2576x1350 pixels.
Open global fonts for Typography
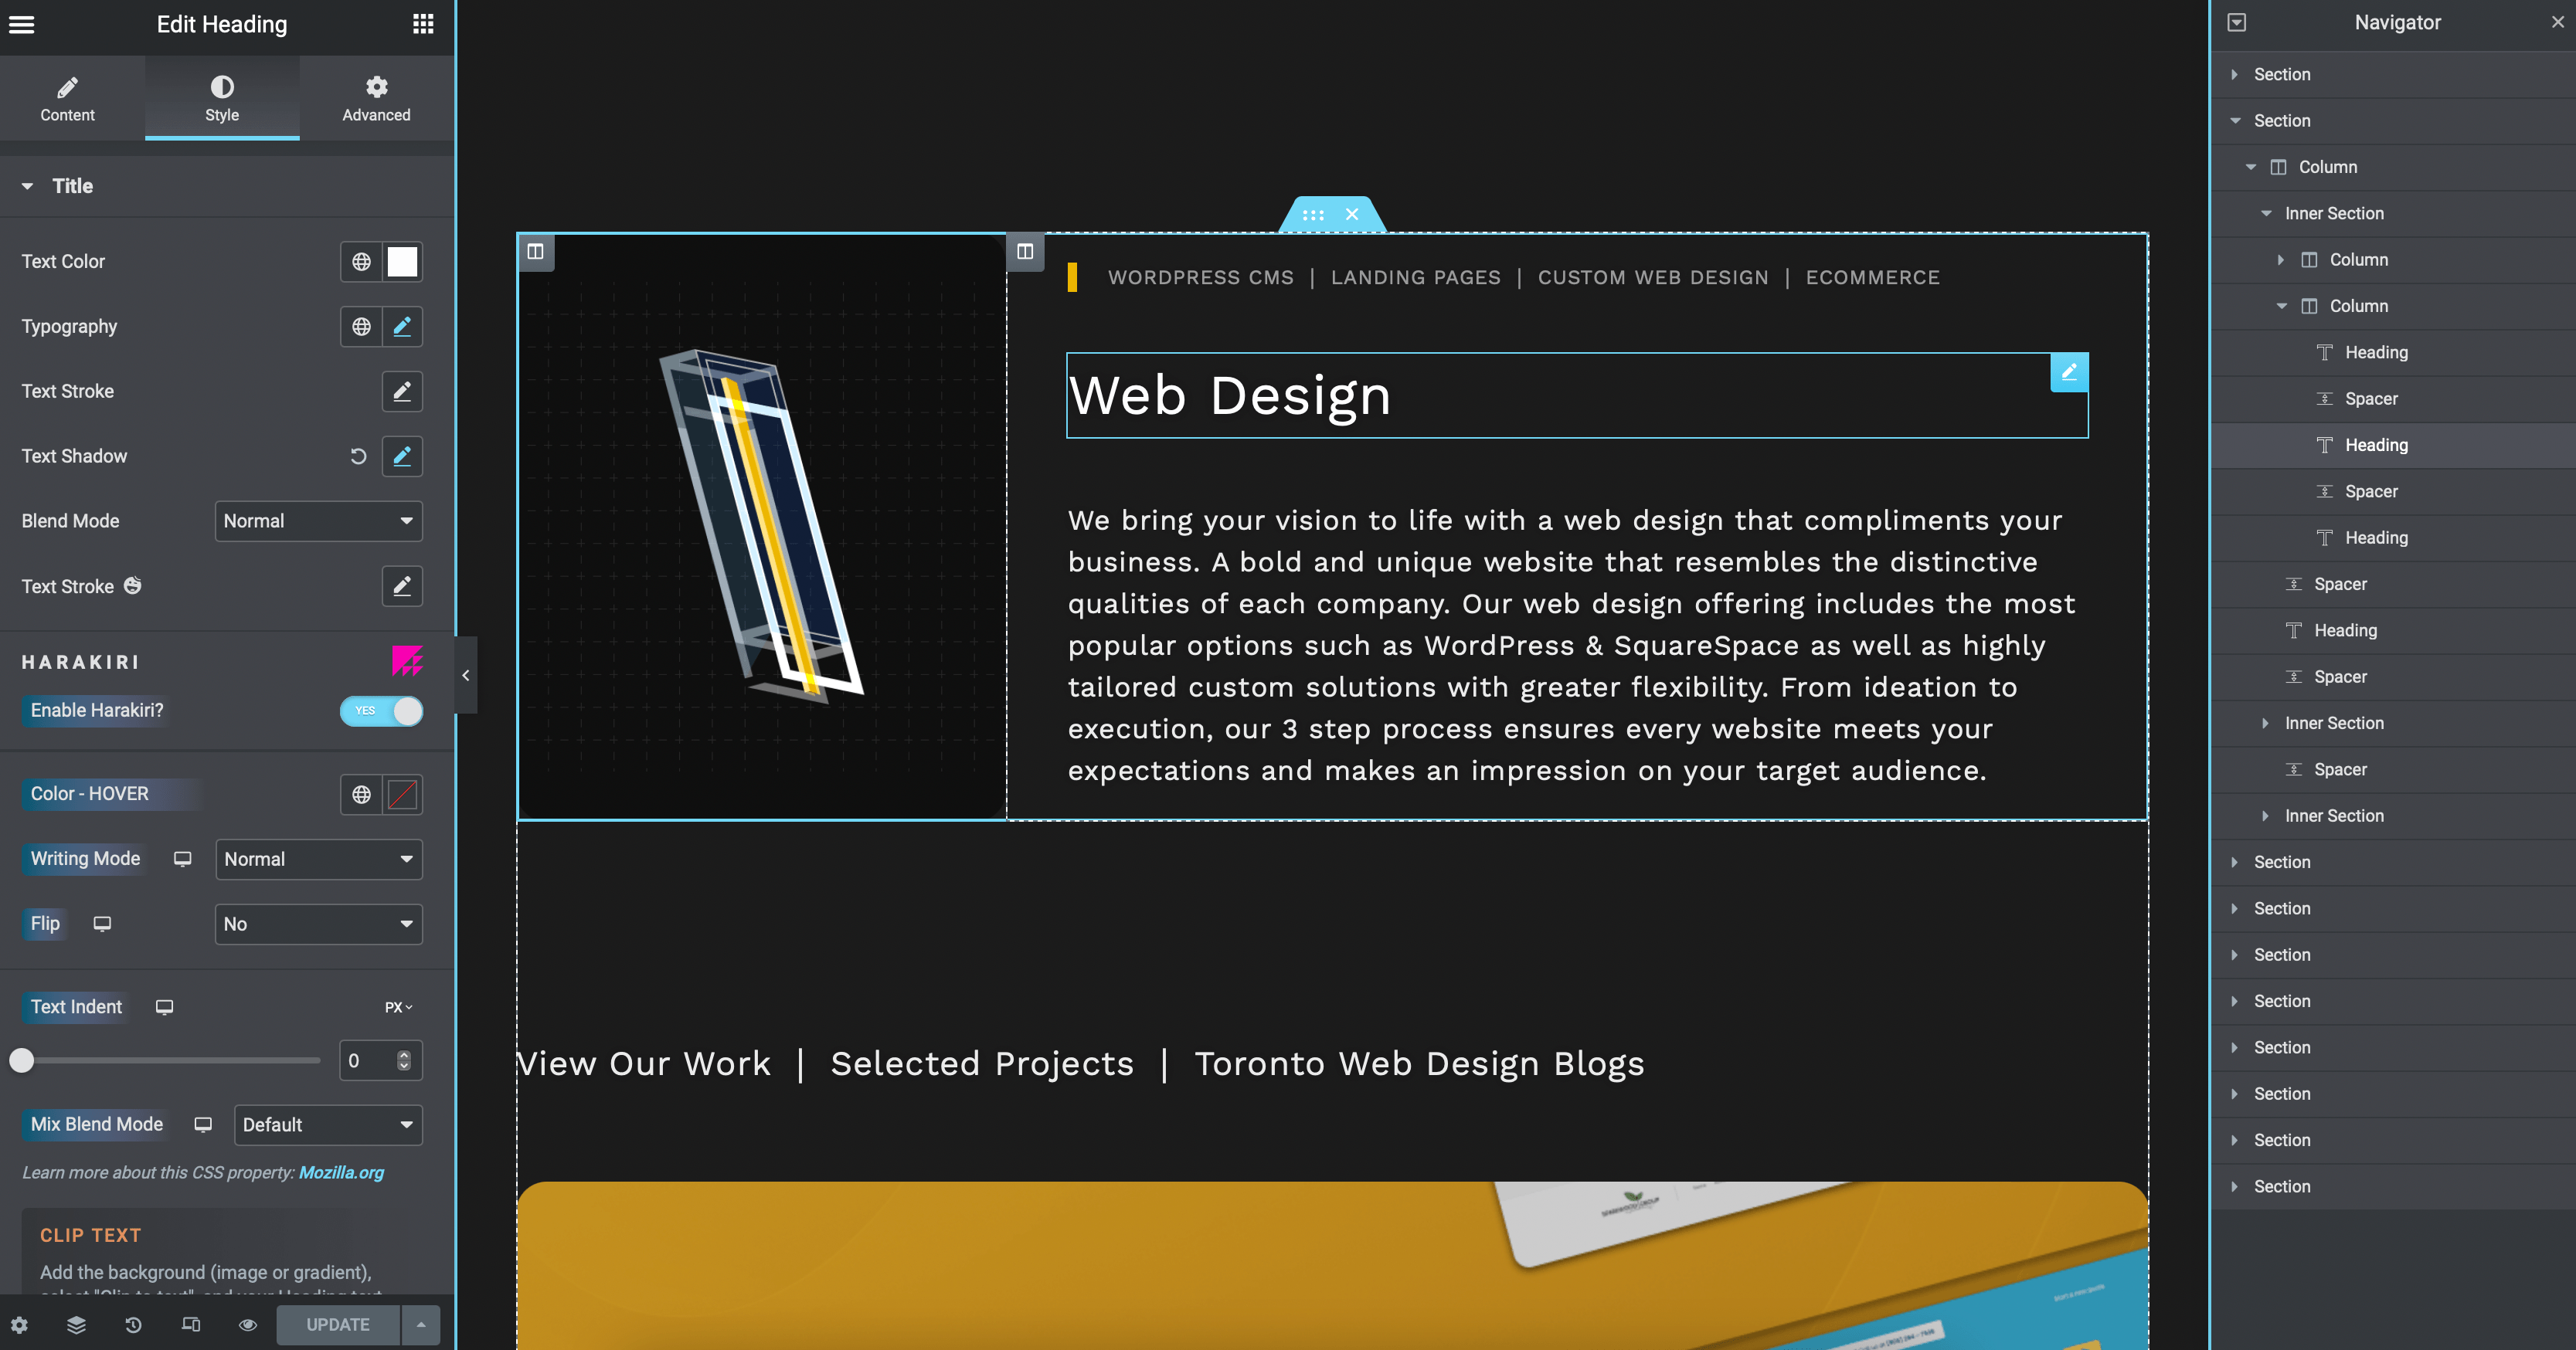pos(361,327)
